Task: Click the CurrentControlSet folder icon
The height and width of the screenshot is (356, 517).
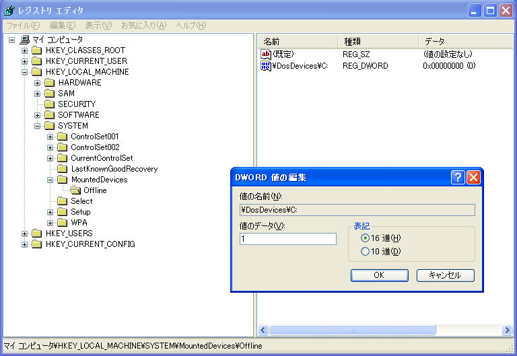Action: tap(63, 158)
